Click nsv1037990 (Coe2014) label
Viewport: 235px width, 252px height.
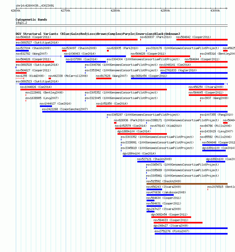[x=82, y=59]
